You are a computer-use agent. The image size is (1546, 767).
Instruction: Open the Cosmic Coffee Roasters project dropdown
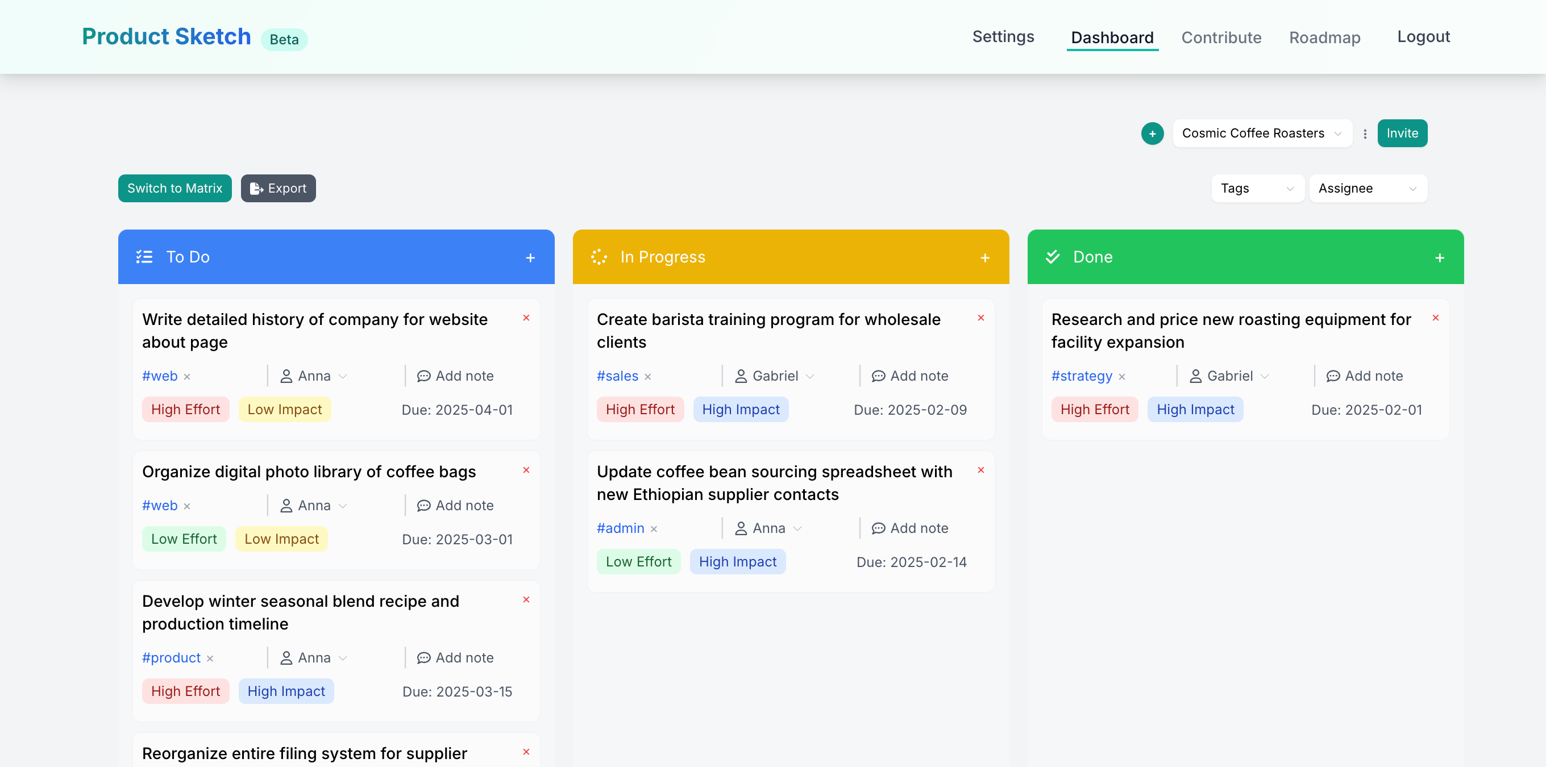[1262, 133]
